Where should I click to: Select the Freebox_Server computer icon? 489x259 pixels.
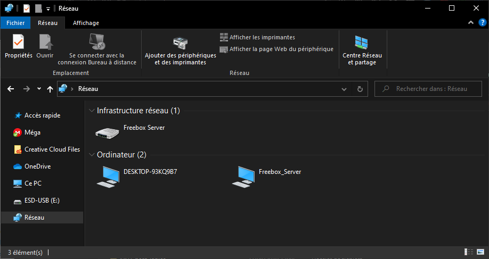point(243,177)
